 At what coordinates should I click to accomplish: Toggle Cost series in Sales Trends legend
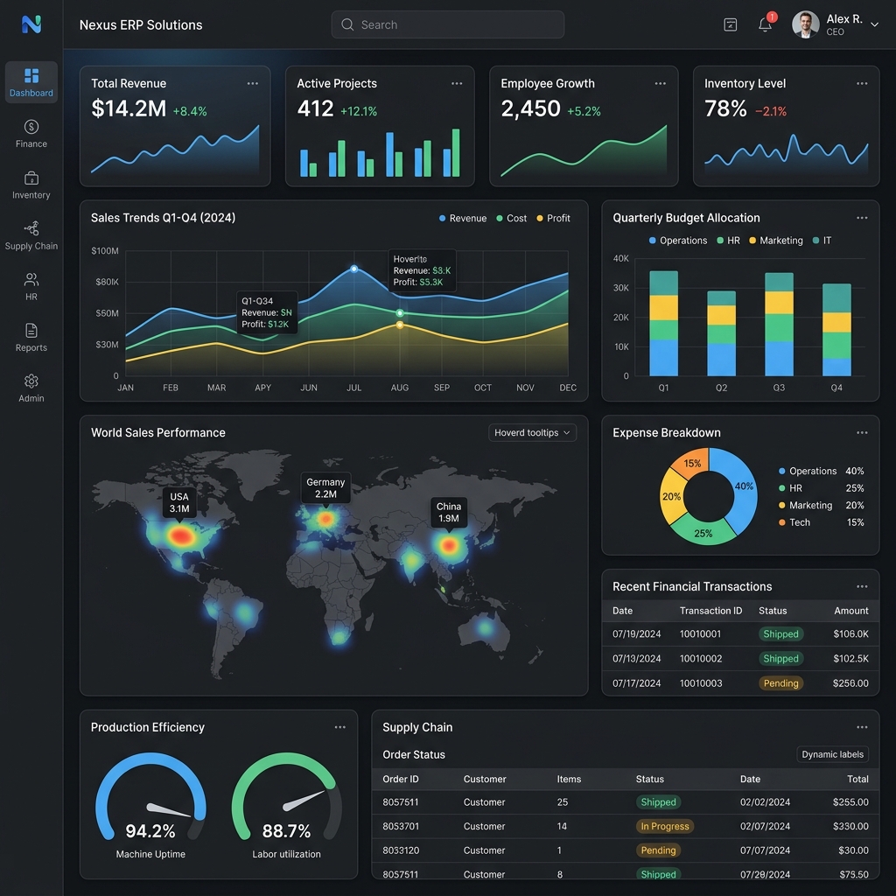click(x=511, y=218)
